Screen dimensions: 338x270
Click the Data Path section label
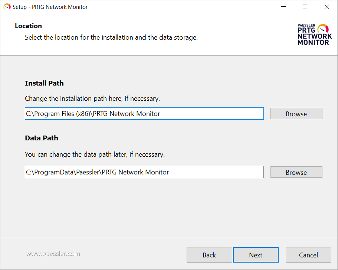(42, 138)
